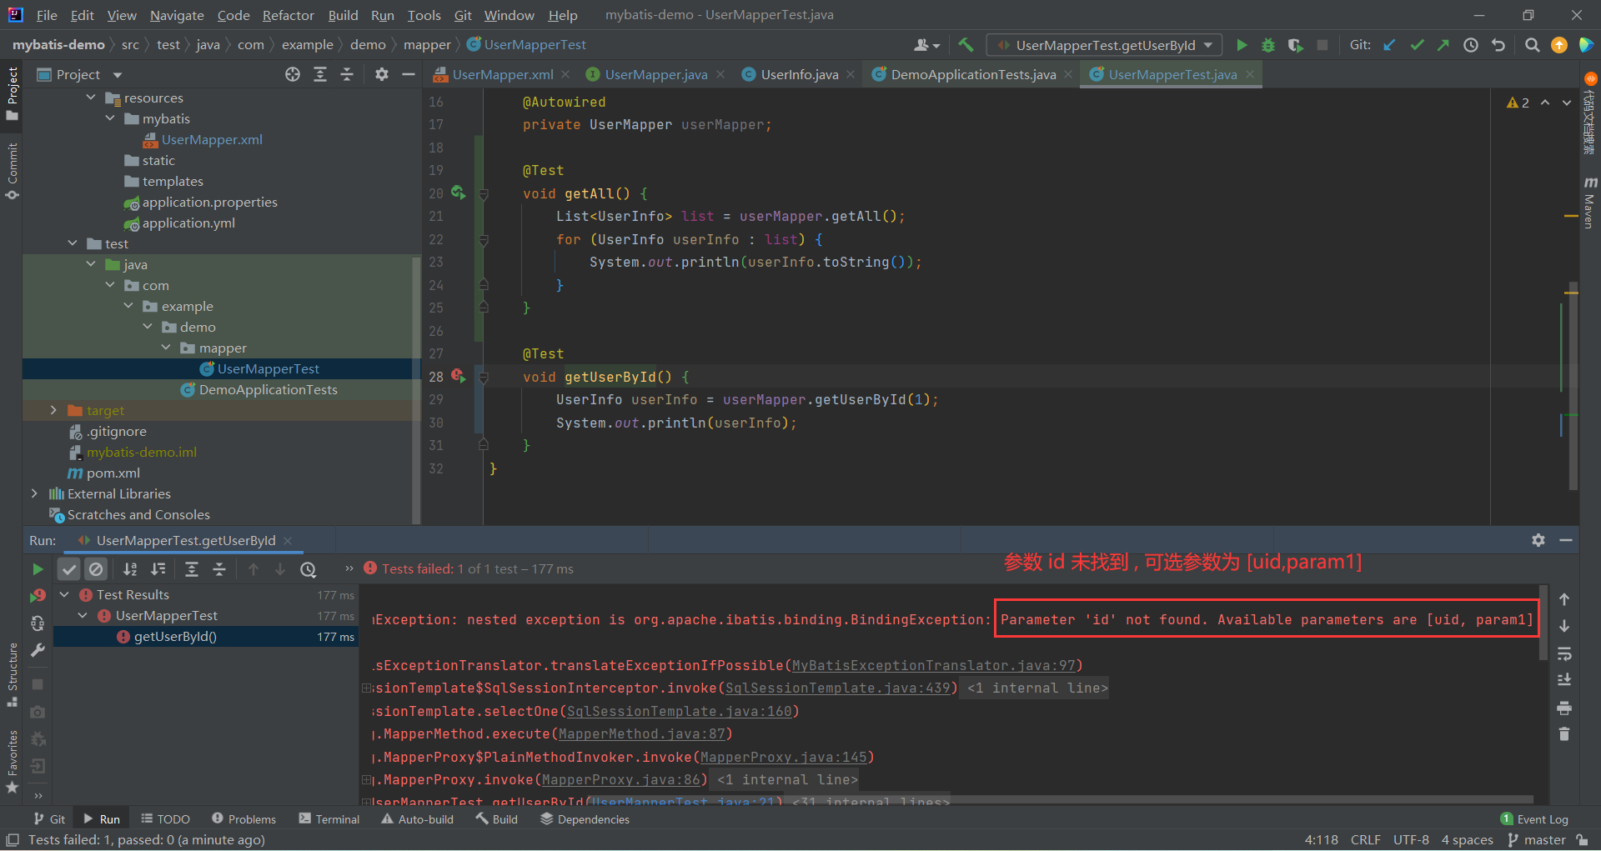Toggle show passed tests checkmark
This screenshot has width=1601, height=851.
tap(69, 569)
